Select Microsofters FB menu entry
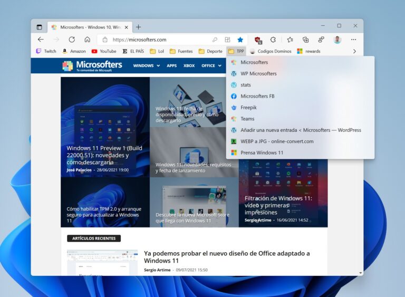Viewport: 405px width, 297px height. click(x=300, y=96)
